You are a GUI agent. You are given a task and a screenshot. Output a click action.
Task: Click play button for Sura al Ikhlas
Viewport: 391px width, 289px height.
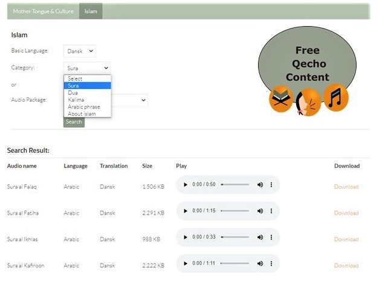185,237
